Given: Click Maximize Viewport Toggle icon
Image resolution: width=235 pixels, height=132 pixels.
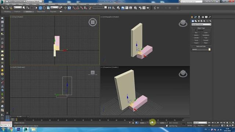Looking at the screenshot, I should (x=233, y=125).
